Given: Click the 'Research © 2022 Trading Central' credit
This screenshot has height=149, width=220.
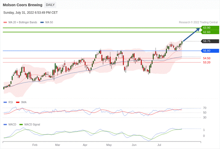Looking at the screenshot, I should pos(198,22).
